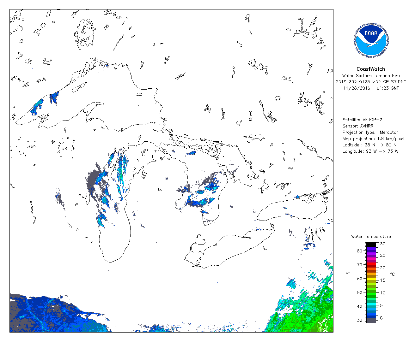This screenshot has height=342, width=409.
Task: Click the 25 °C legend tick label
Action: pos(382,255)
